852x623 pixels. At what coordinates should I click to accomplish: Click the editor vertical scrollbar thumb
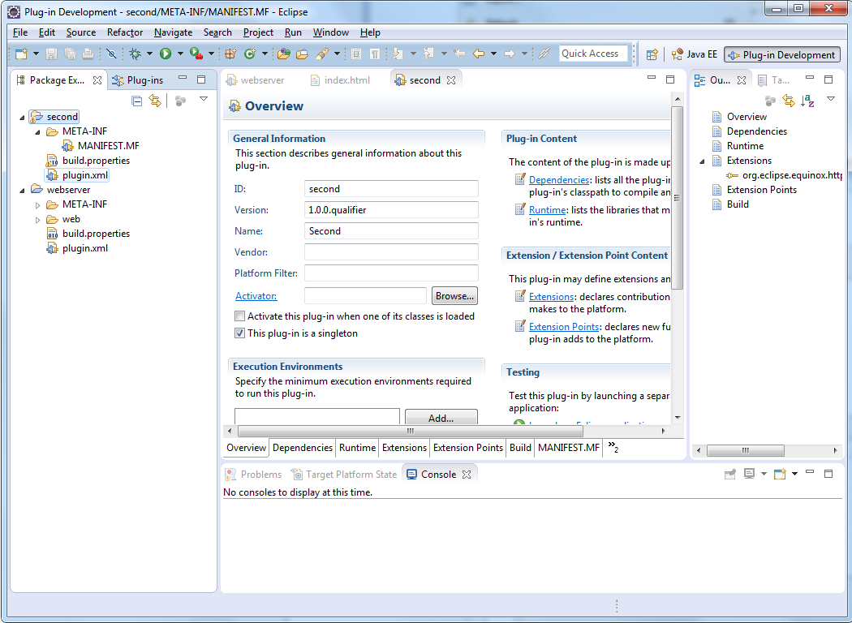click(677, 198)
